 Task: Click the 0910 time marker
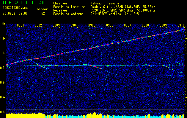181,25
